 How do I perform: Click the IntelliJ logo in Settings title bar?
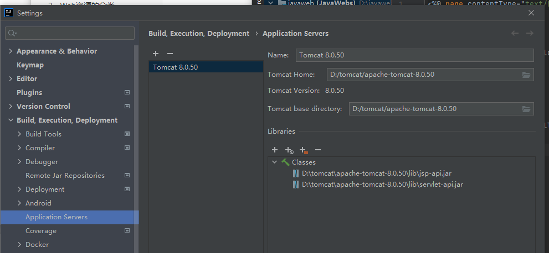click(x=9, y=13)
